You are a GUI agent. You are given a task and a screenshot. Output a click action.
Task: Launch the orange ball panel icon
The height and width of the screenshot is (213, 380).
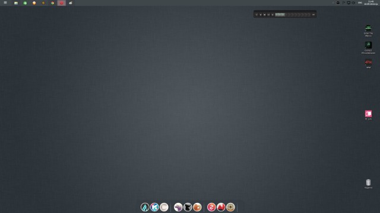pyautogui.click(x=34, y=3)
